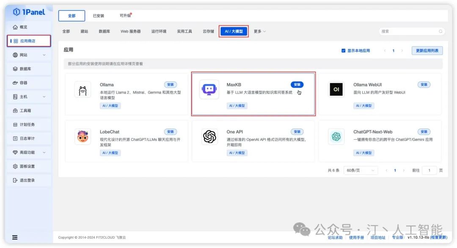The image size is (457, 248).
Task: Click the 更新应用列表 button
Action: (x=427, y=51)
